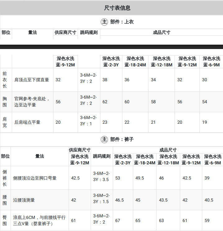Select the 臀围 row label

coord(5,220)
